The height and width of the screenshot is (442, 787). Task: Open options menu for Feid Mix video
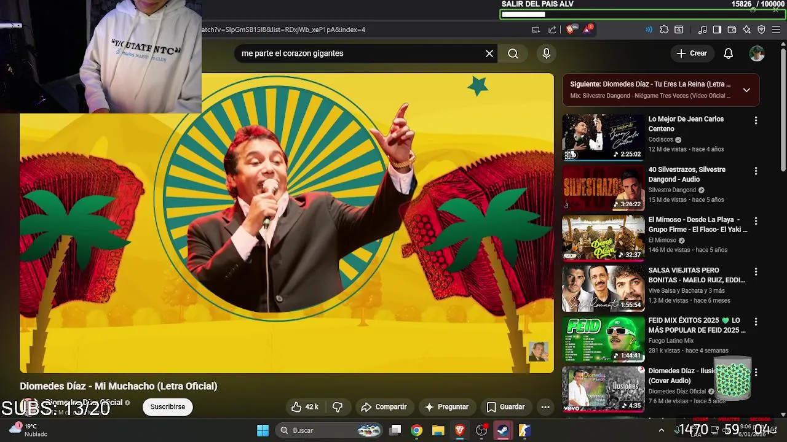tap(756, 322)
